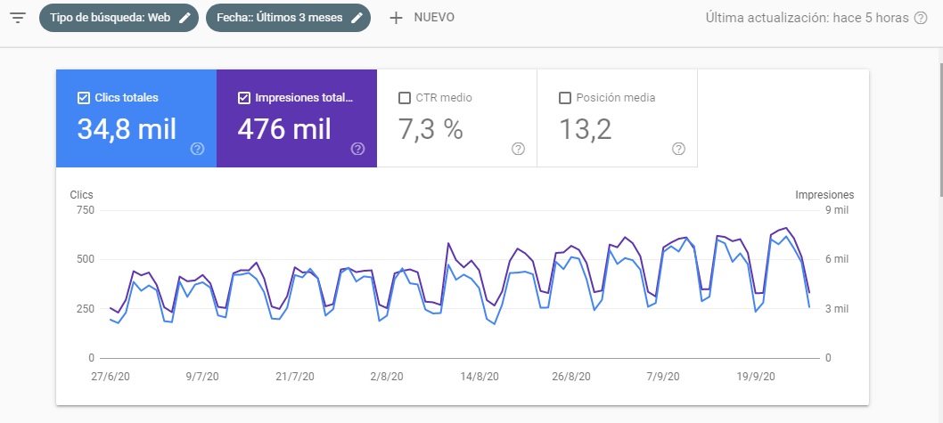This screenshot has width=943, height=423.
Task: Select the 476 mil impressions value
Action: [x=283, y=129]
